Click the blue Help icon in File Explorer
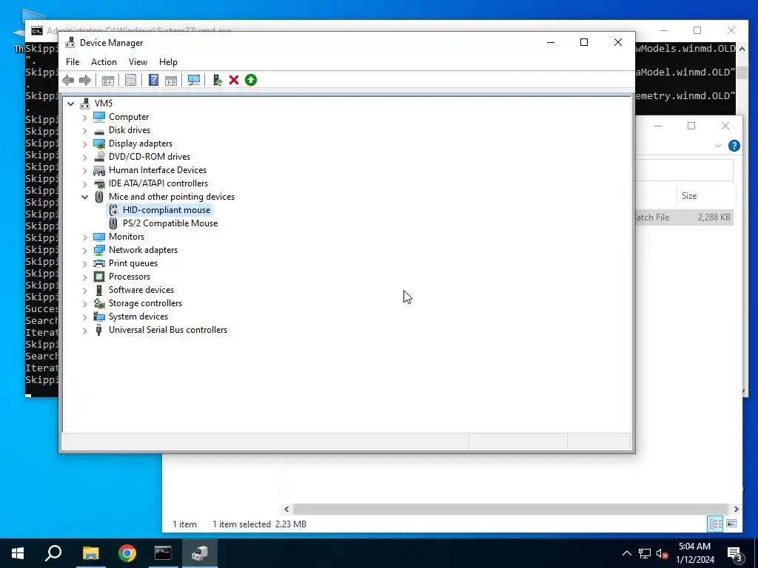 734,146
